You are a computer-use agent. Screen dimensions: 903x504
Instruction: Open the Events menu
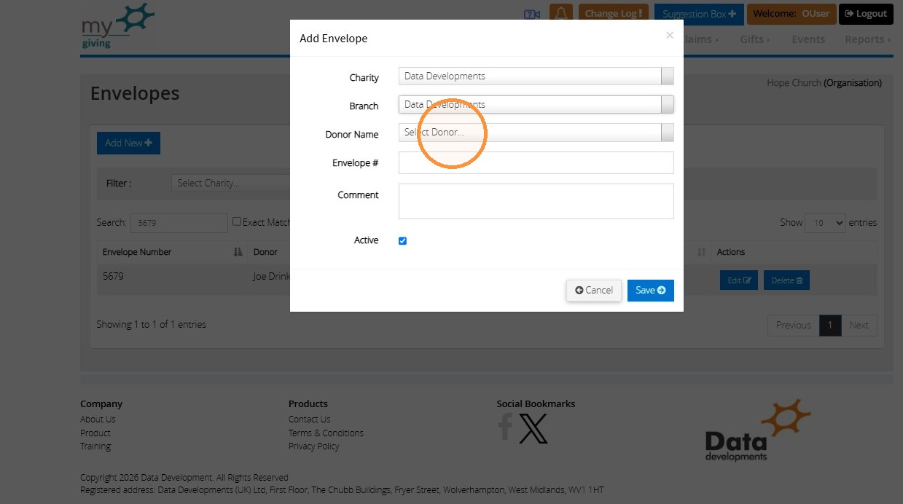(x=808, y=39)
